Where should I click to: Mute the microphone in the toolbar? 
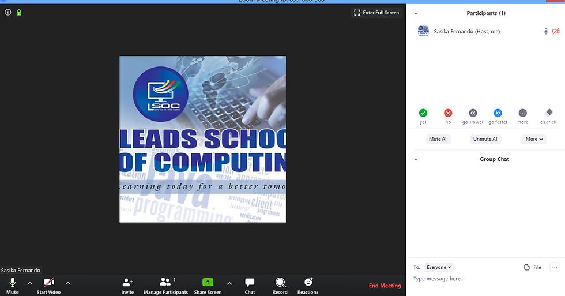(x=12, y=286)
